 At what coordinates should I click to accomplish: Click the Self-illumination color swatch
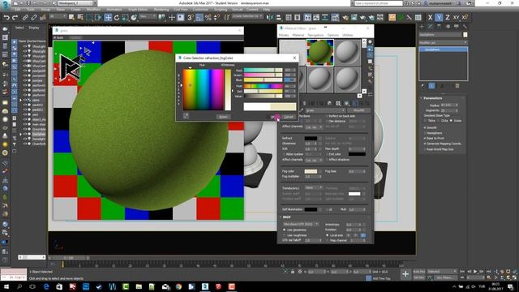(311, 209)
